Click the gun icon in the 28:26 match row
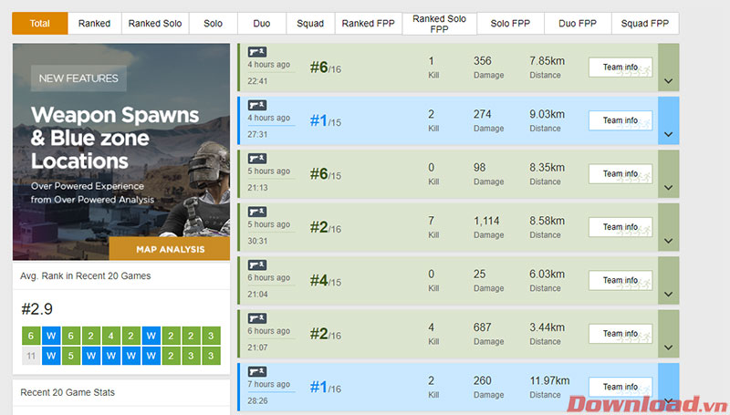This screenshot has width=730, height=415. coord(257,372)
